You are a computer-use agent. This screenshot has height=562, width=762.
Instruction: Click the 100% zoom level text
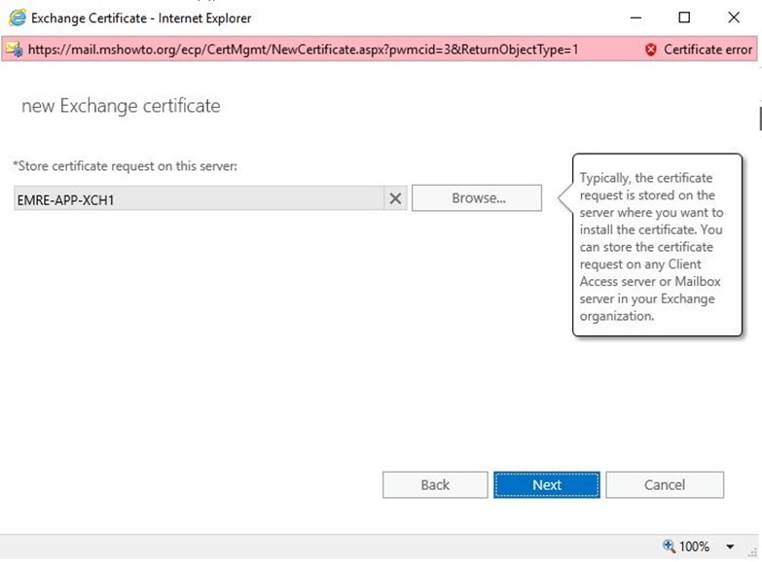pos(694,546)
